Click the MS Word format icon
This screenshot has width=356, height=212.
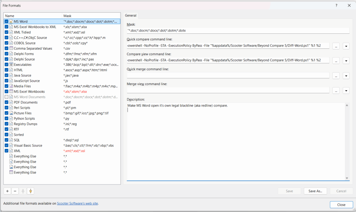pyautogui.click(x=11, y=22)
